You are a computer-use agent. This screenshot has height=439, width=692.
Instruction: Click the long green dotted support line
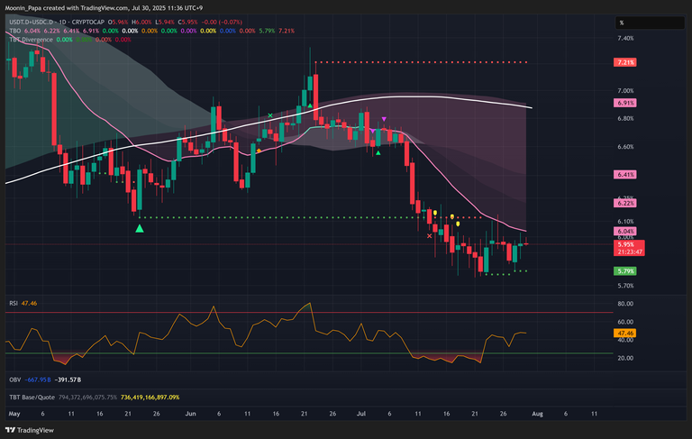coord(282,217)
